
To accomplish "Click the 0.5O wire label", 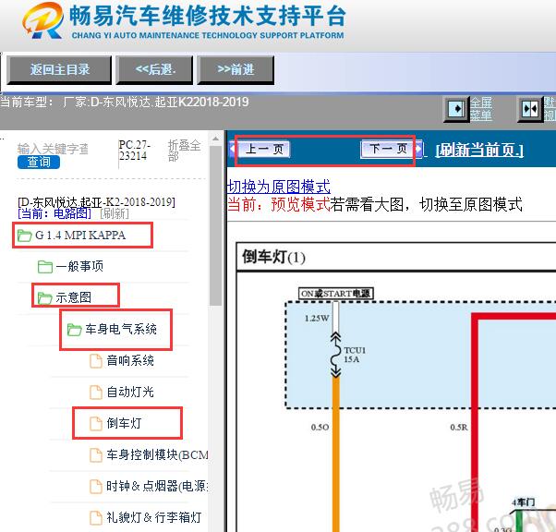I will click(320, 427).
